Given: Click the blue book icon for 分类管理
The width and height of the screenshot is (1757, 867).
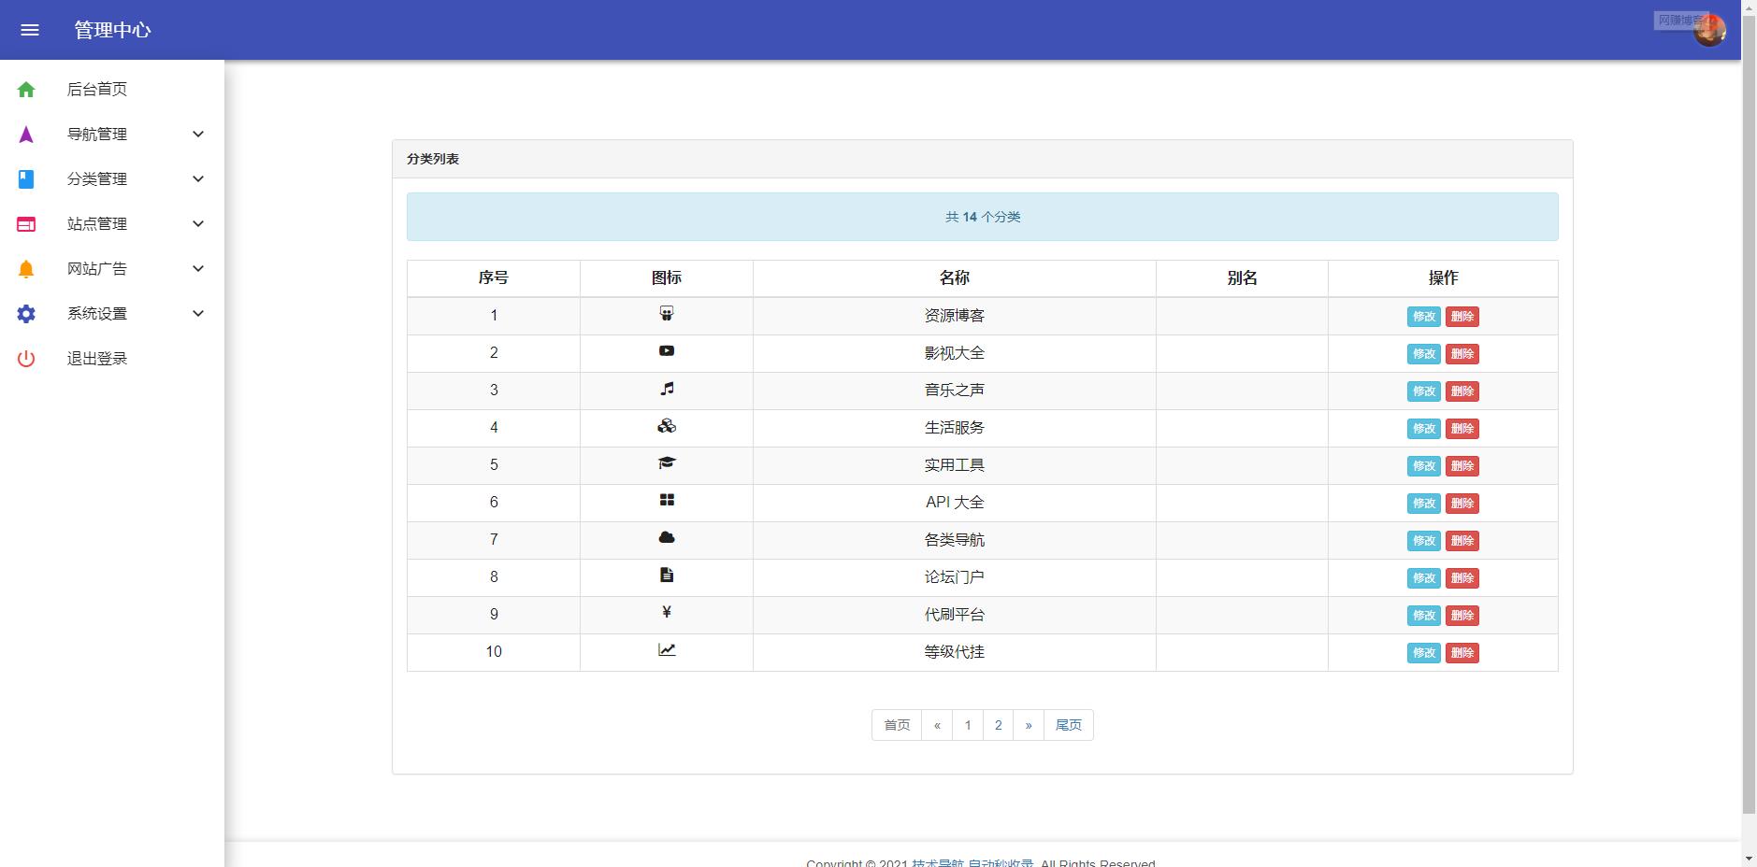Looking at the screenshot, I should point(26,179).
